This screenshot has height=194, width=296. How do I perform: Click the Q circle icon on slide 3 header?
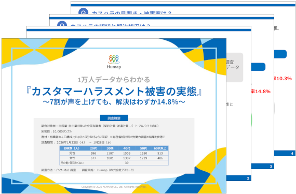coord(62,24)
